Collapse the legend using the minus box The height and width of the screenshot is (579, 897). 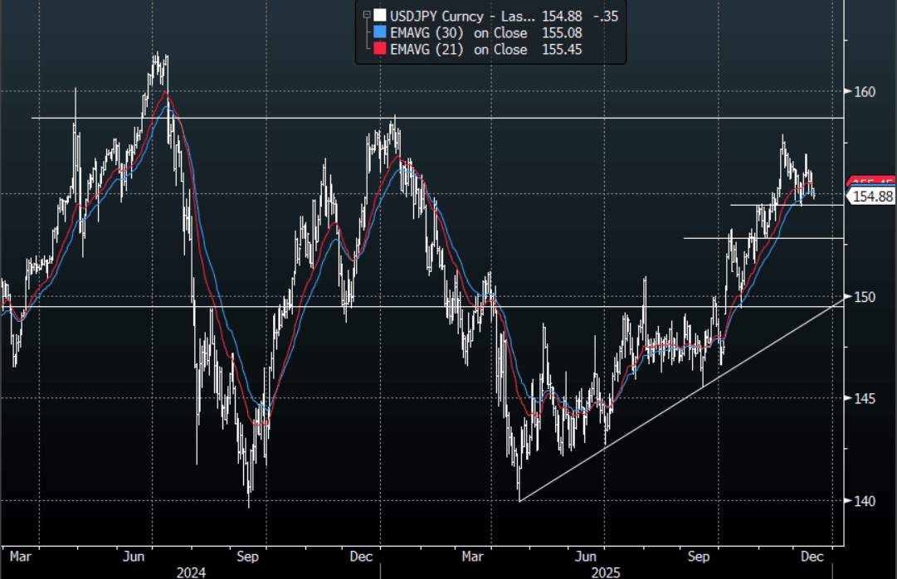(367, 16)
